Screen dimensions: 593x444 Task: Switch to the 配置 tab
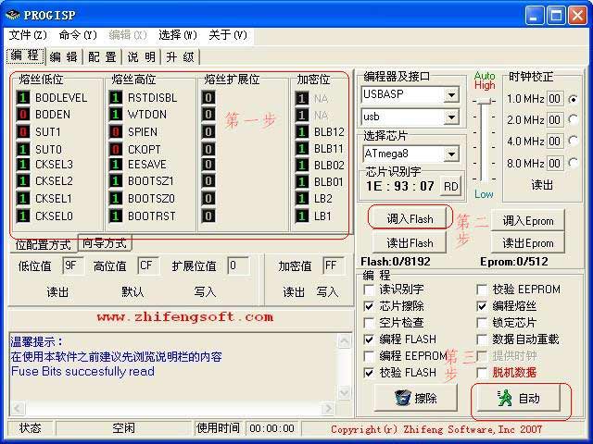point(102,56)
